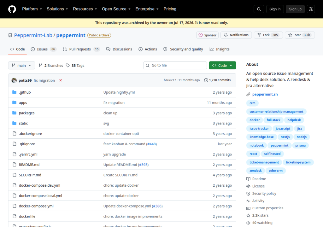Screen dimensions: 323x227
Task: Open the search magnifier in the header
Action: (x=259, y=9)
